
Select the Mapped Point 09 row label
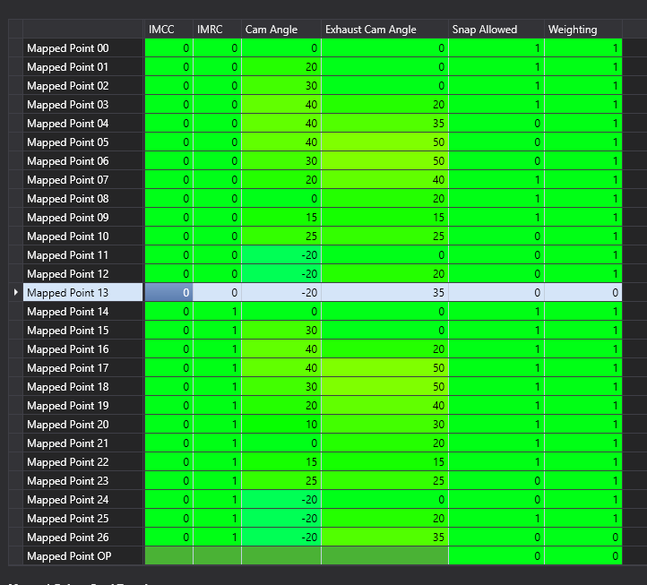point(83,218)
